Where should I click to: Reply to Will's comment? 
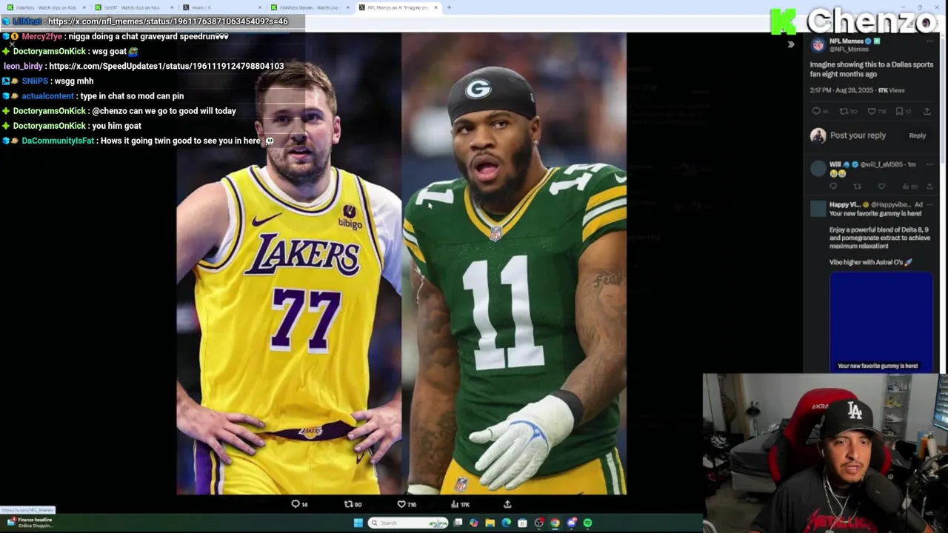(x=833, y=187)
